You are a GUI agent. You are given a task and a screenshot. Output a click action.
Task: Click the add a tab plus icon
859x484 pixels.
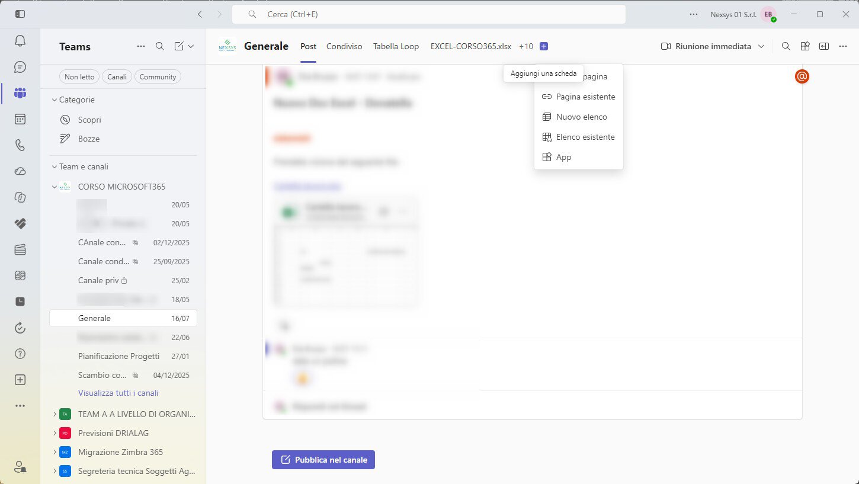click(544, 46)
